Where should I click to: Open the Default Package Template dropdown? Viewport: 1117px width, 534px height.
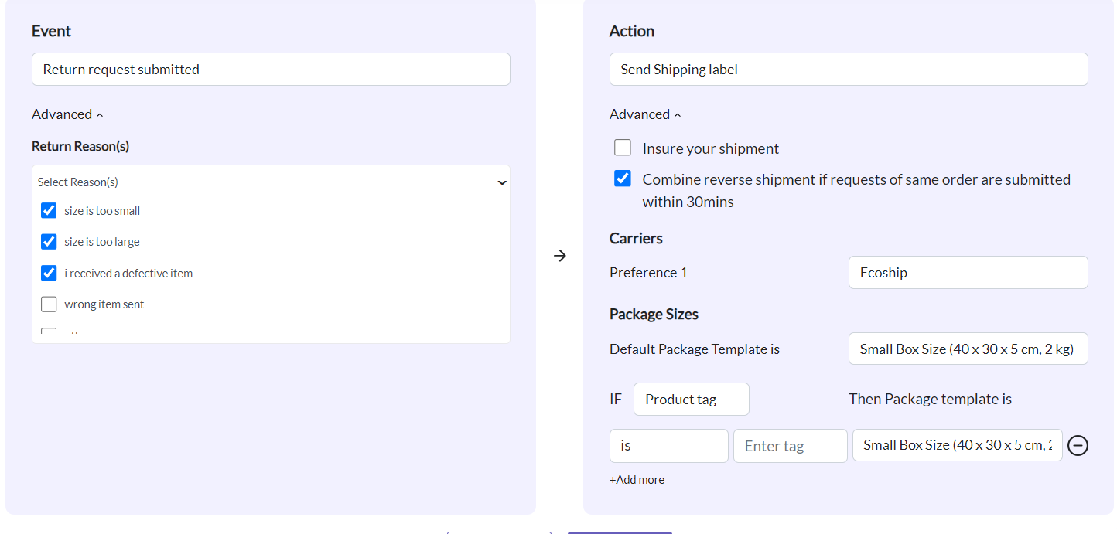[968, 349]
